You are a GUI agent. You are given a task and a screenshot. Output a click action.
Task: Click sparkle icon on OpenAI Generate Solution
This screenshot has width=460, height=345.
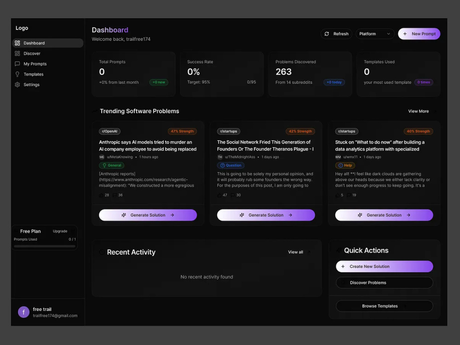coord(124,215)
